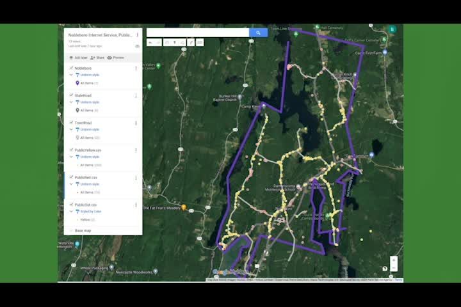
Task: Click the Share button
Action: pyautogui.click(x=97, y=58)
